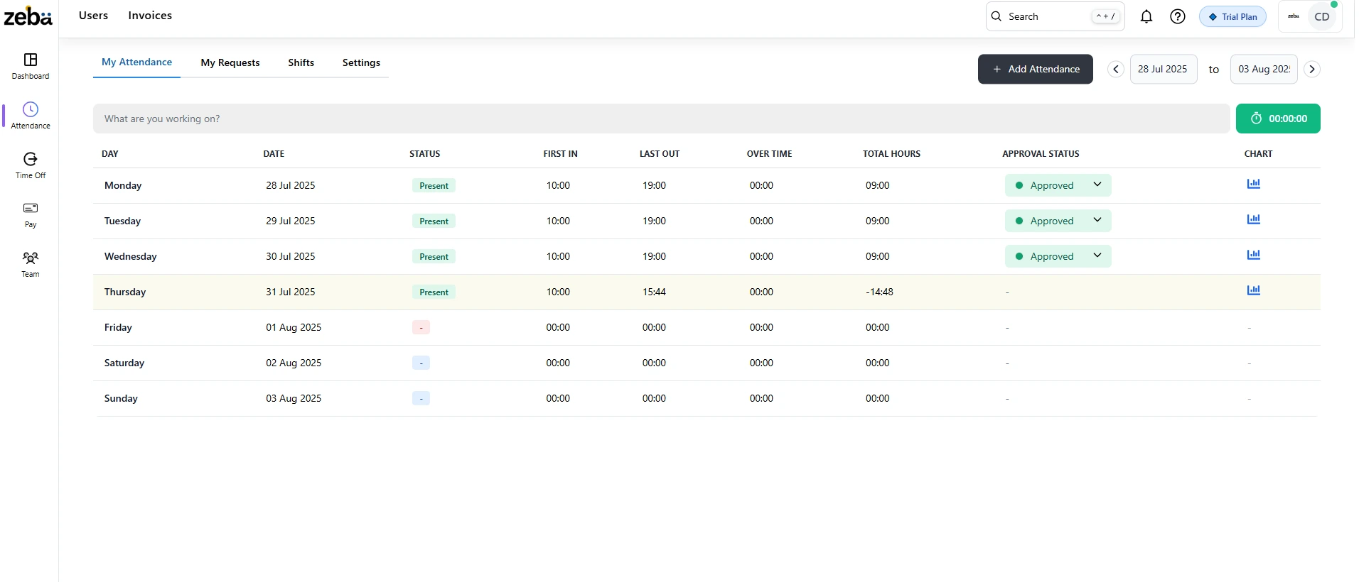Open the end date picker 03 Aug 2025
Screen dimensions: 1359x582
pos(1264,69)
